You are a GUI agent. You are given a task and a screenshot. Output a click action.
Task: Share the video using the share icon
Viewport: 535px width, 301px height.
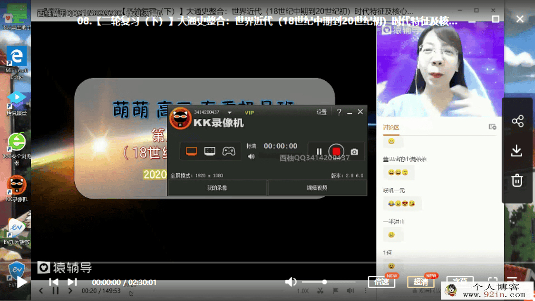coord(517,121)
